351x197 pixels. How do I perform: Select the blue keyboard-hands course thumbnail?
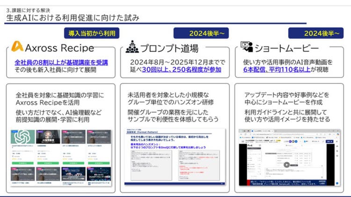[73, 174]
